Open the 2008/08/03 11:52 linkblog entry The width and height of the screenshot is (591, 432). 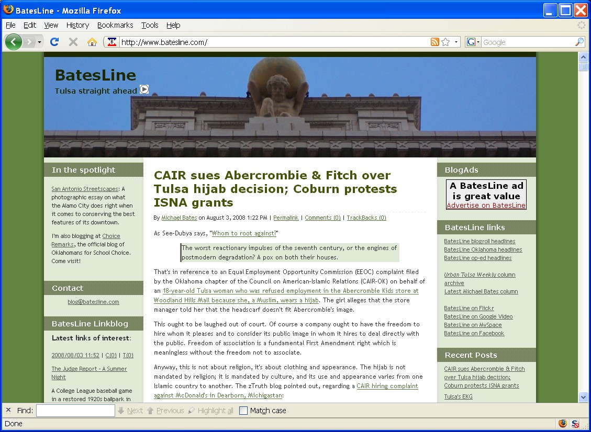(75, 355)
